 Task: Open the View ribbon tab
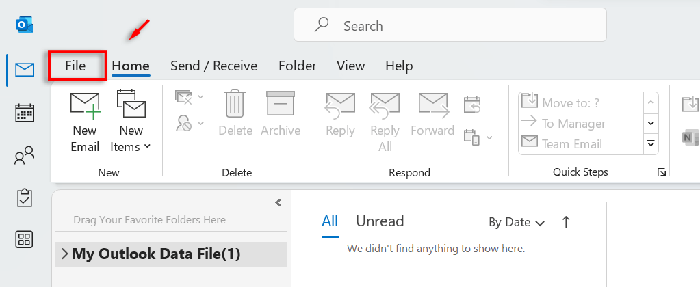point(350,66)
